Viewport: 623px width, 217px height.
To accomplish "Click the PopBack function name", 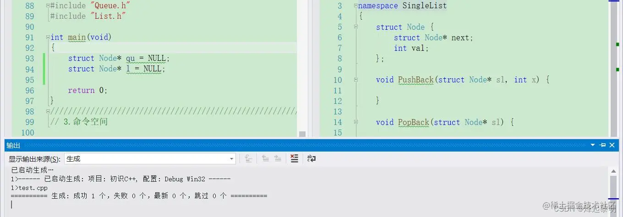I will pyautogui.click(x=413, y=122).
